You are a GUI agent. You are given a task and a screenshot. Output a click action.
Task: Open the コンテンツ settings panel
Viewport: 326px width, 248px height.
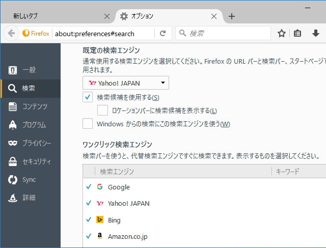point(31,106)
